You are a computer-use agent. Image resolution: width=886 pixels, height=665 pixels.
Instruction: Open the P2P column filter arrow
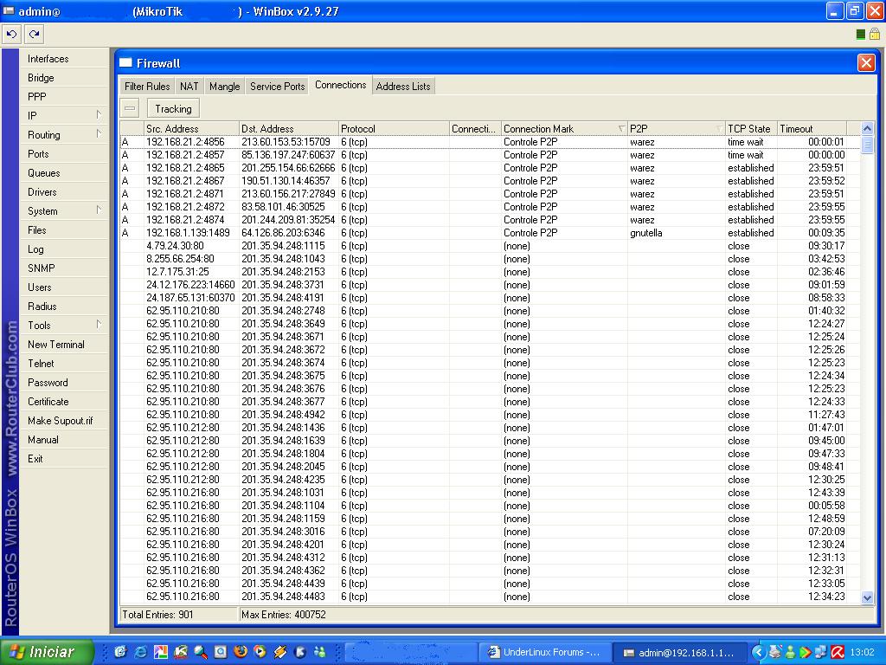coord(719,128)
